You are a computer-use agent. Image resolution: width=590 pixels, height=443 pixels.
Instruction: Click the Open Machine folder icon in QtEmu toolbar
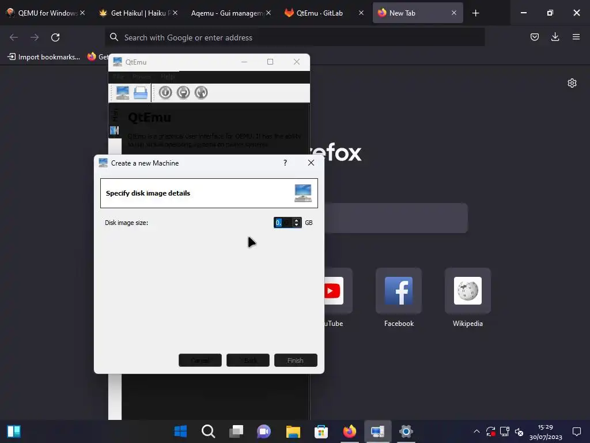(x=141, y=92)
